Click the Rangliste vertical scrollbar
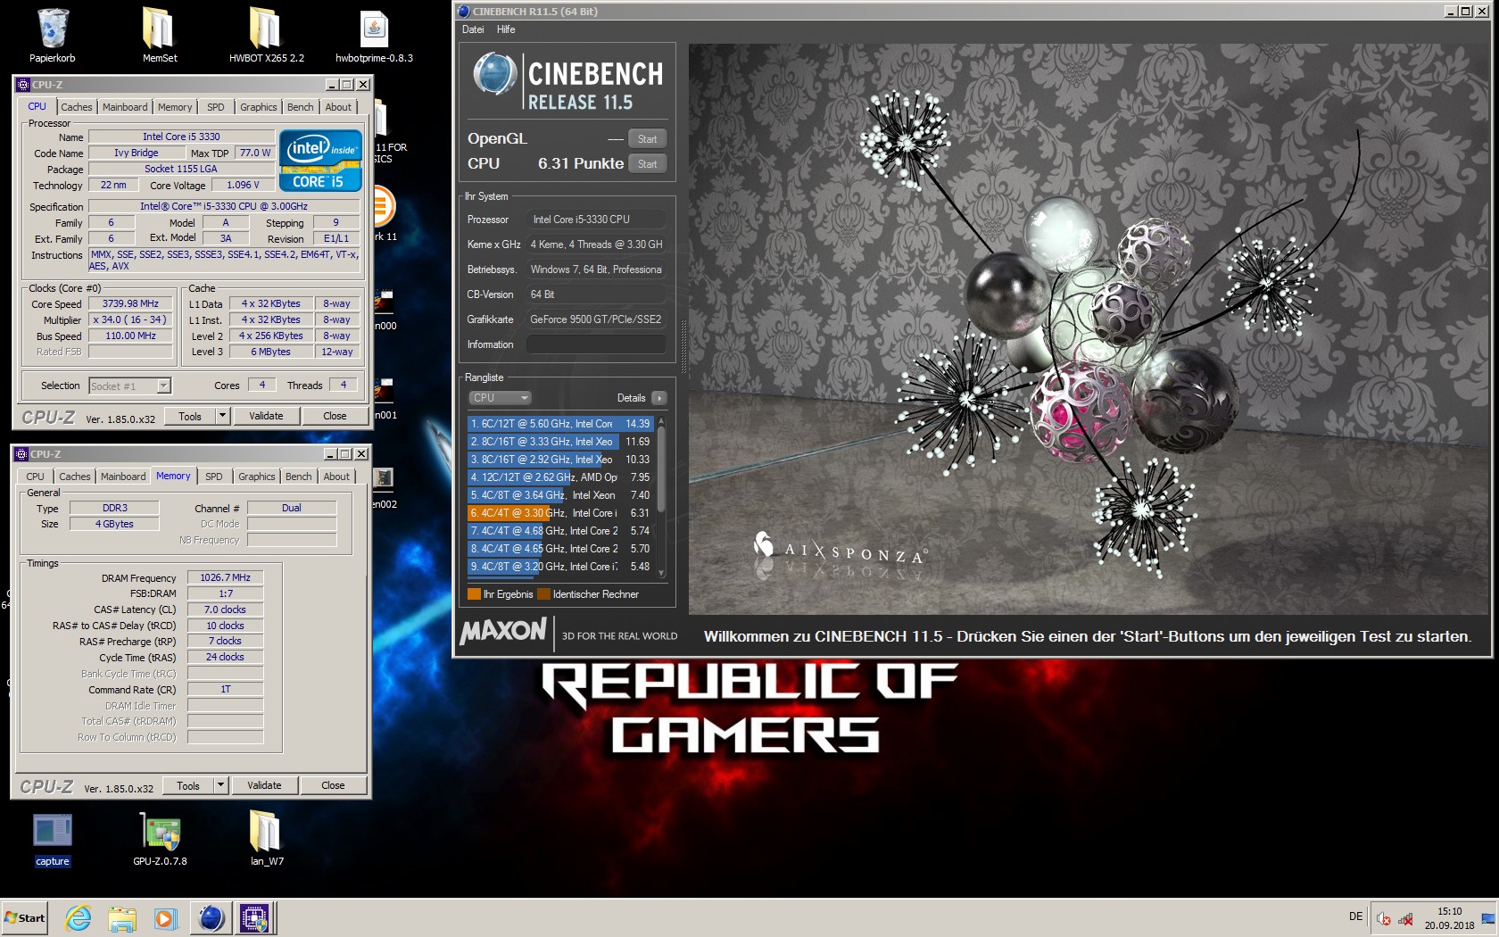This screenshot has height=937, width=1499. 661,496
